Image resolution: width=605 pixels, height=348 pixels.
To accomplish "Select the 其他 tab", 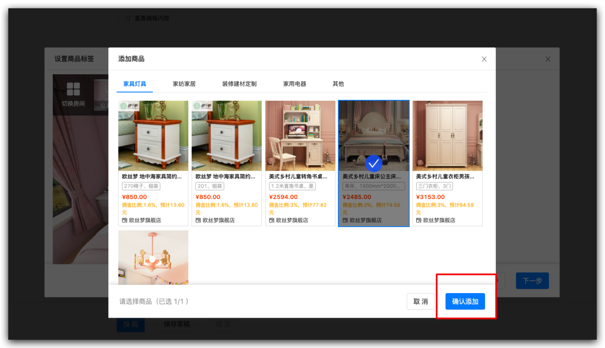I will (x=338, y=84).
